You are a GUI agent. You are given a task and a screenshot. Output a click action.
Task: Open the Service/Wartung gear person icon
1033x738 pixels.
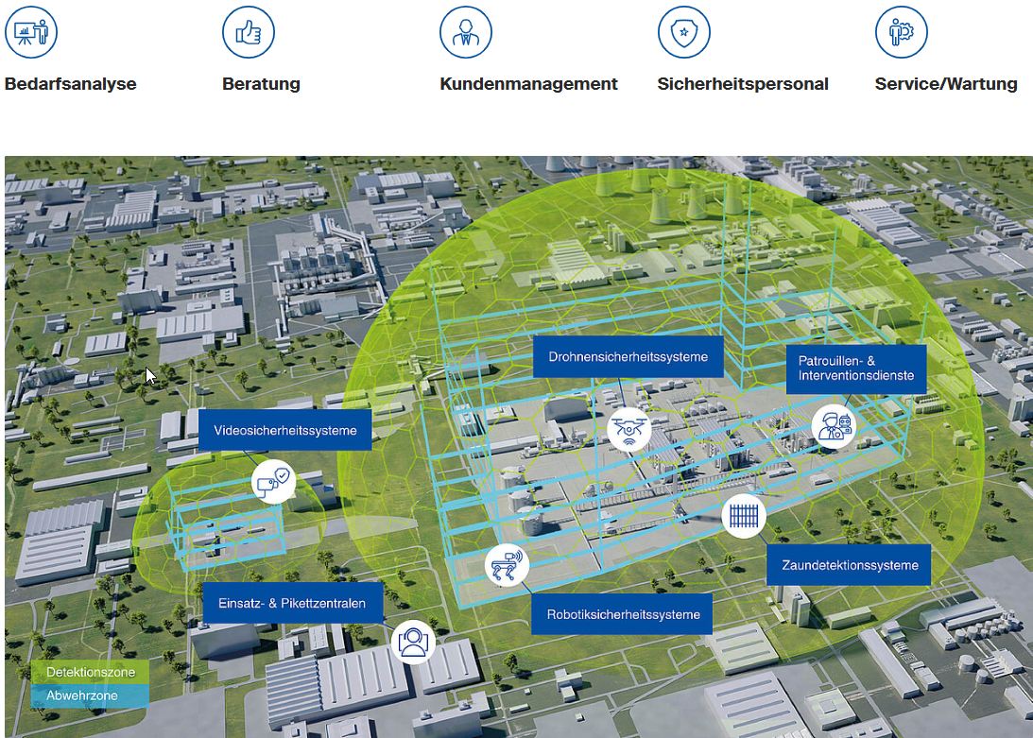(x=901, y=32)
